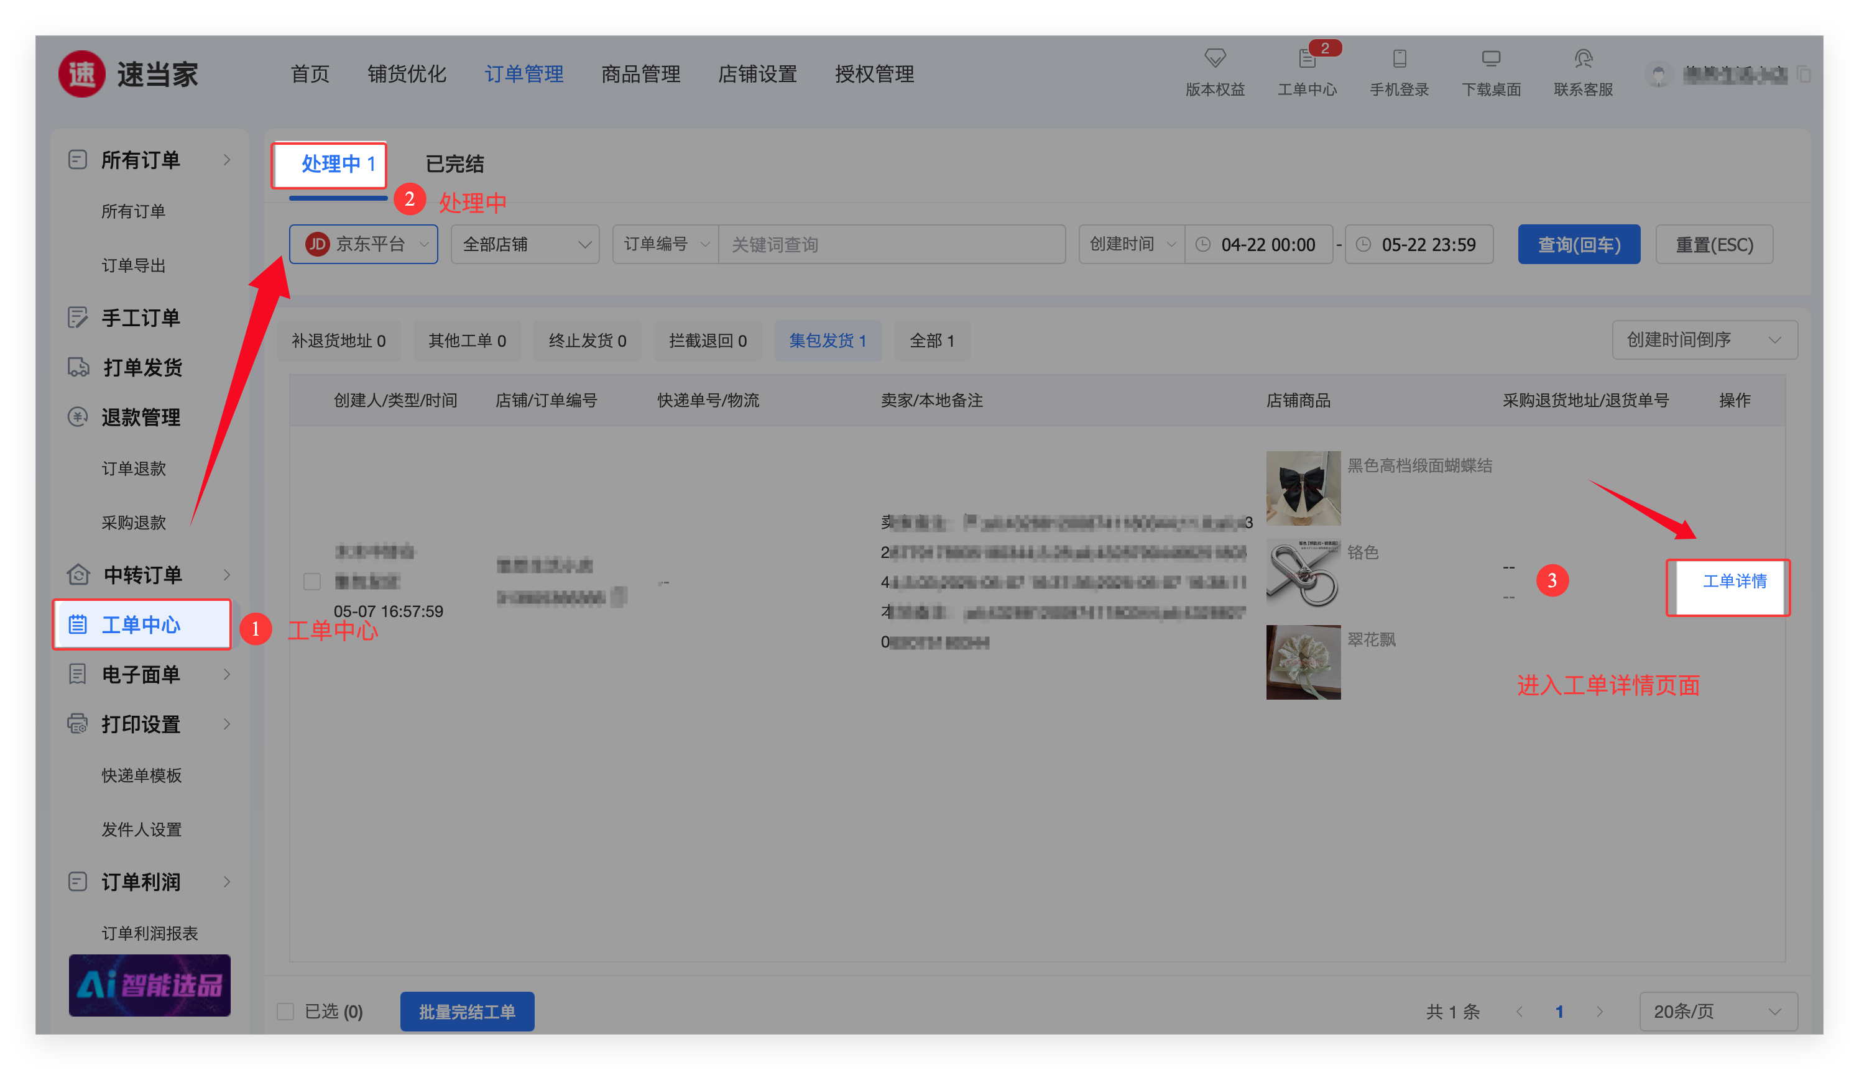Screen dimensions: 1859x1070
Task: Click the 版本权益 diamond icon
Action: pyautogui.click(x=1215, y=58)
